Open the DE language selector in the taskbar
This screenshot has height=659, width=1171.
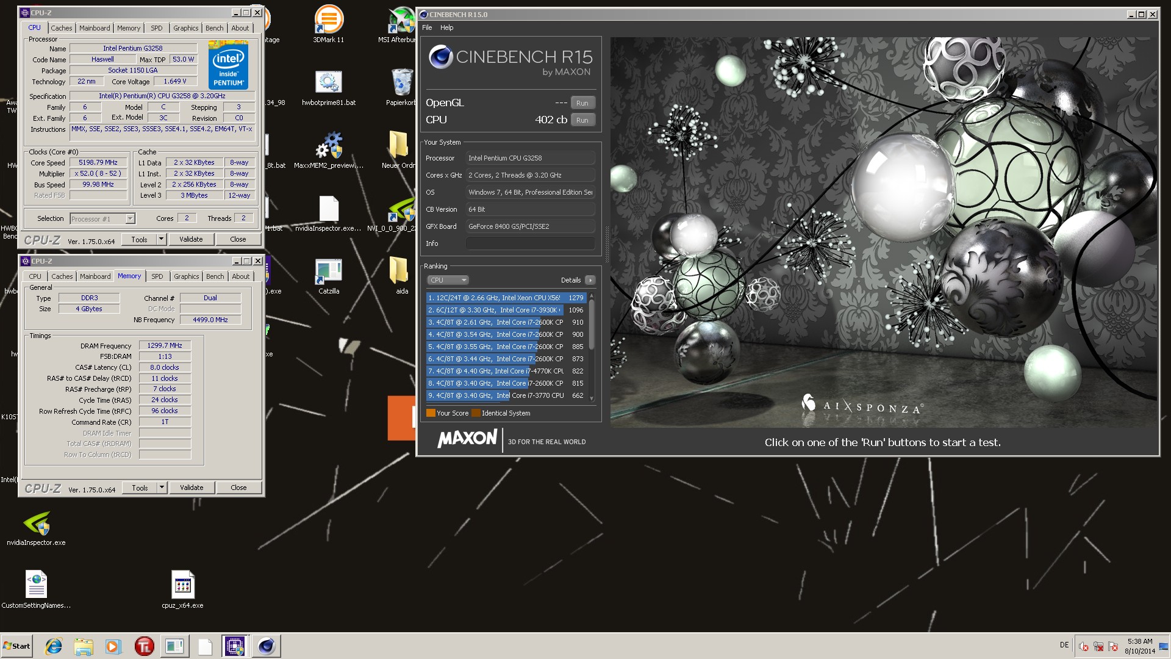click(x=1064, y=645)
